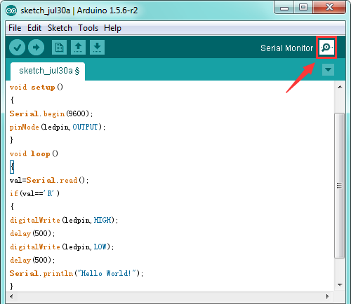Open the Serial Monitor magnifier icon
Viewport: 351px width, 304px height.
click(326, 48)
